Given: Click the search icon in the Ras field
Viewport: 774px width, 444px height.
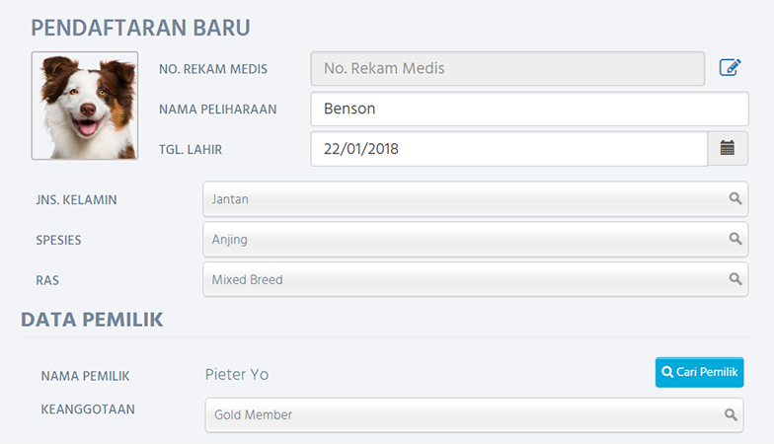Looking at the screenshot, I should pyautogui.click(x=735, y=279).
